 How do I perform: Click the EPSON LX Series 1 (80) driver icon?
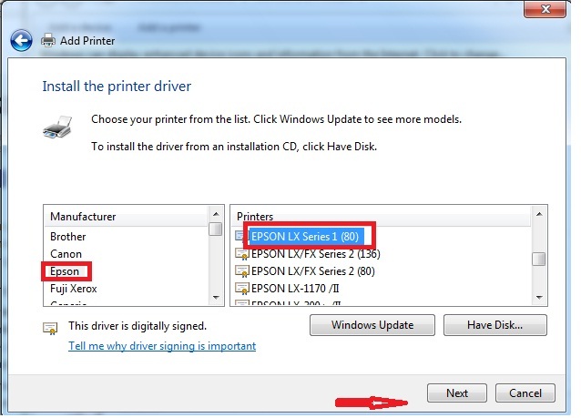[x=240, y=236]
